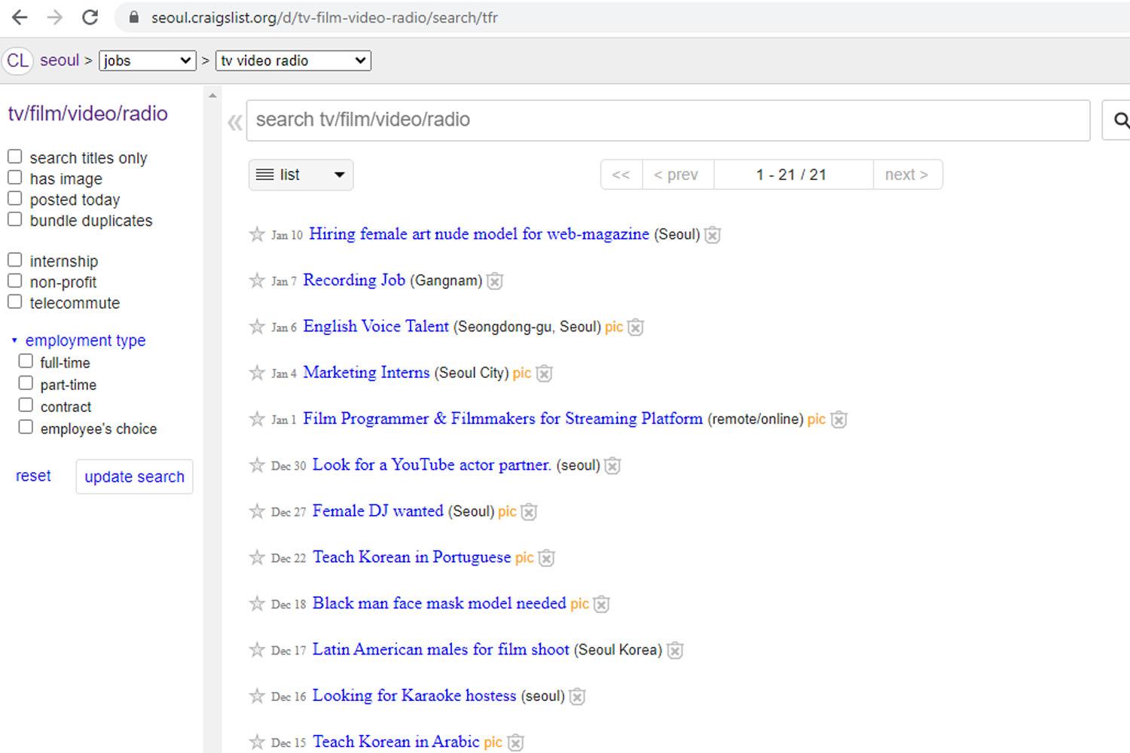Click the search magnifier button
1130x753 pixels.
(1119, 120)
